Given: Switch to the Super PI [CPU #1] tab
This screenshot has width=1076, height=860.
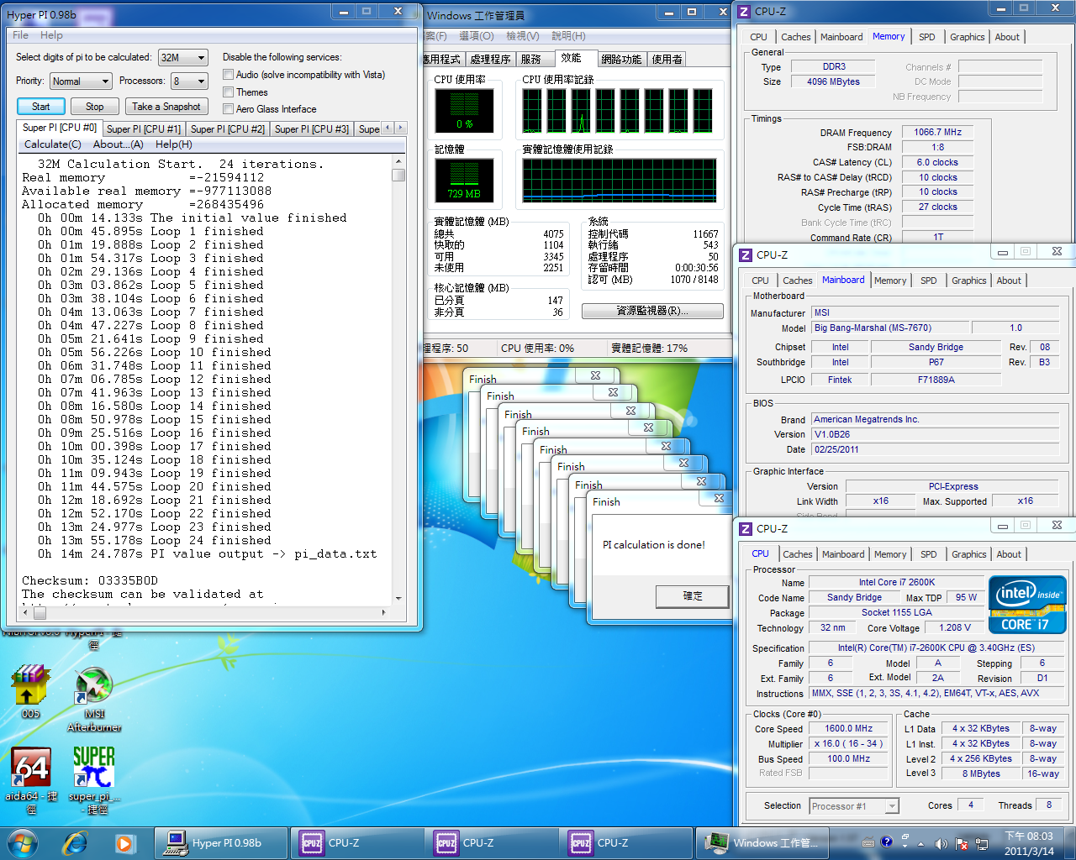Looking at the screenshot, I should point(144,129).
